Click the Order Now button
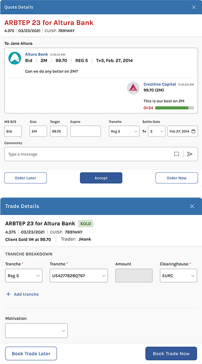Screen dimensions: 202x364 (177, 178)
